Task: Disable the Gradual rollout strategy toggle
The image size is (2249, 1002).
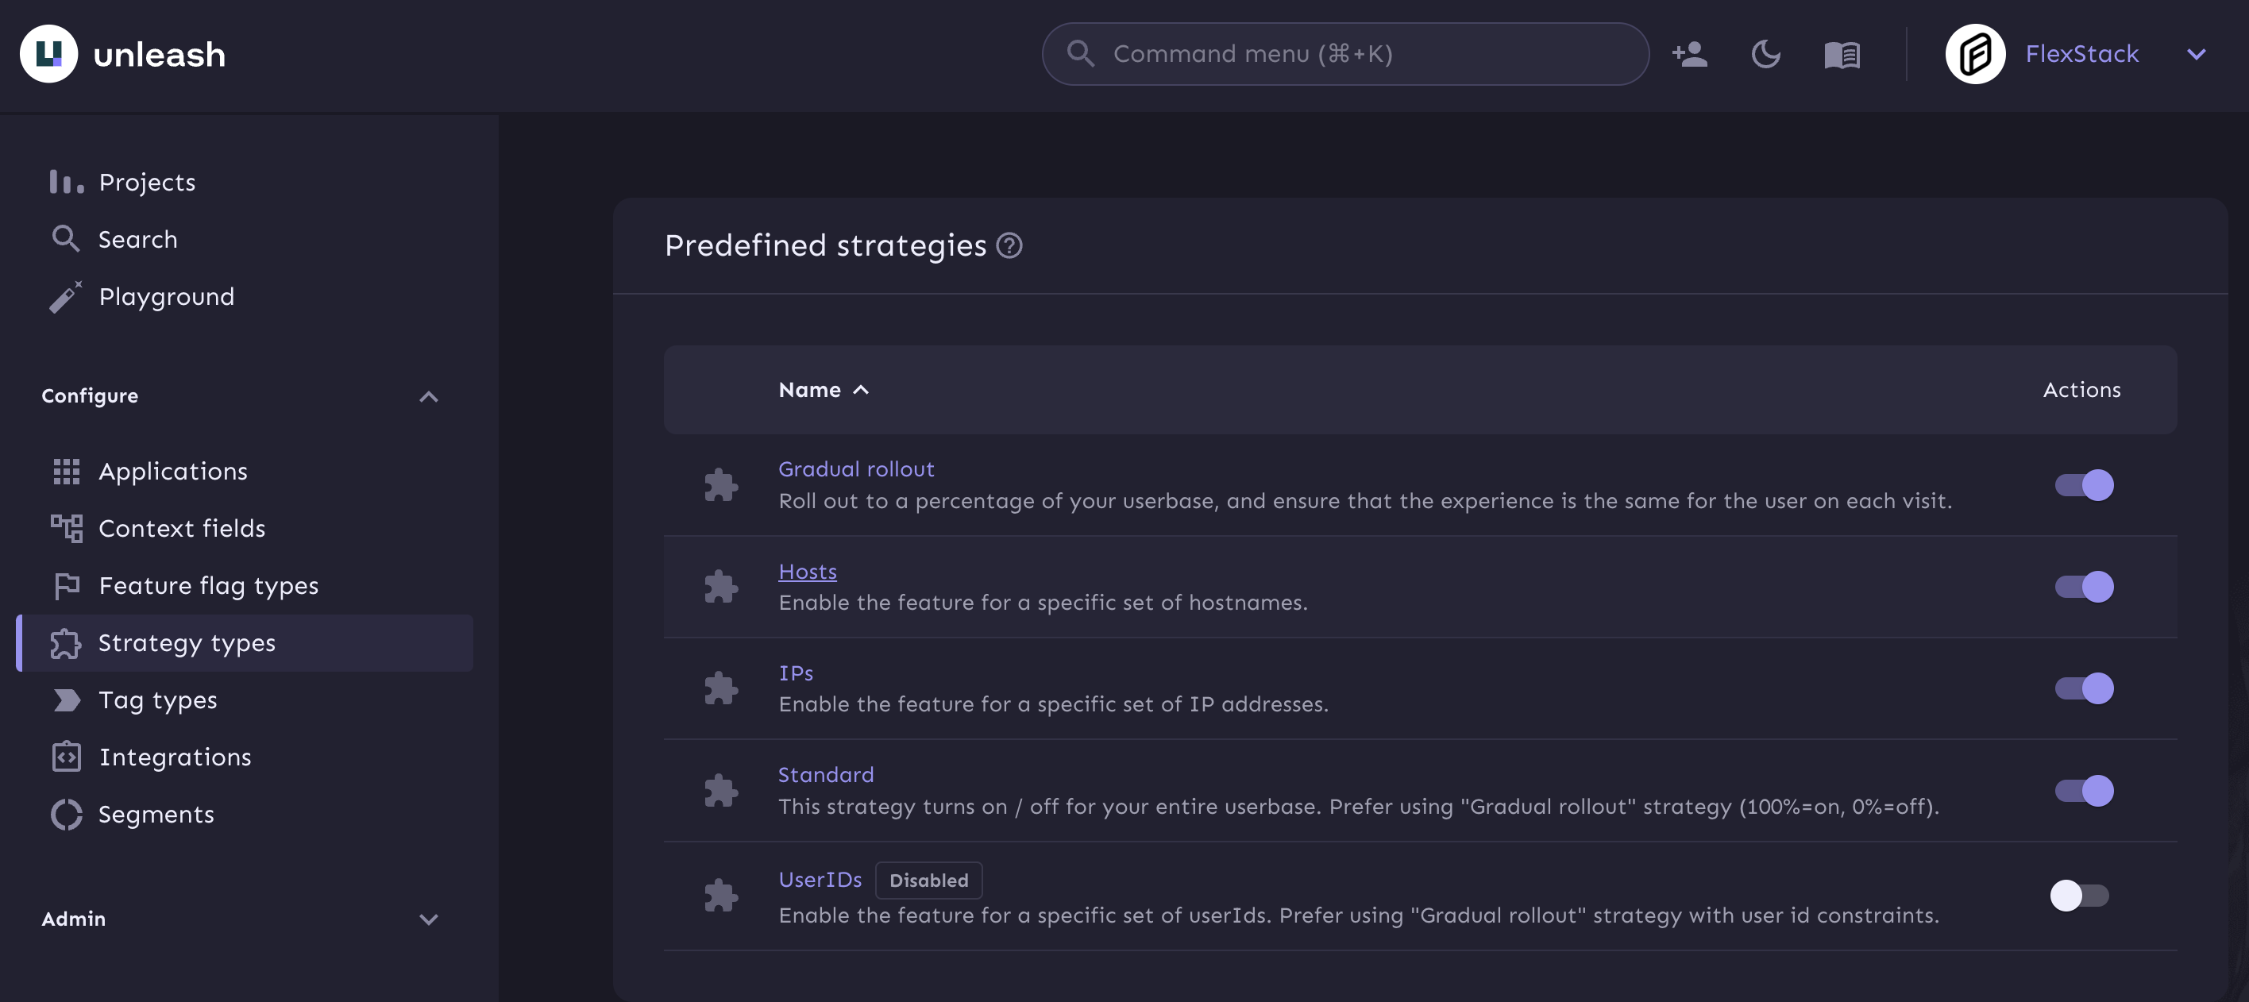Action: point(2084,485)
